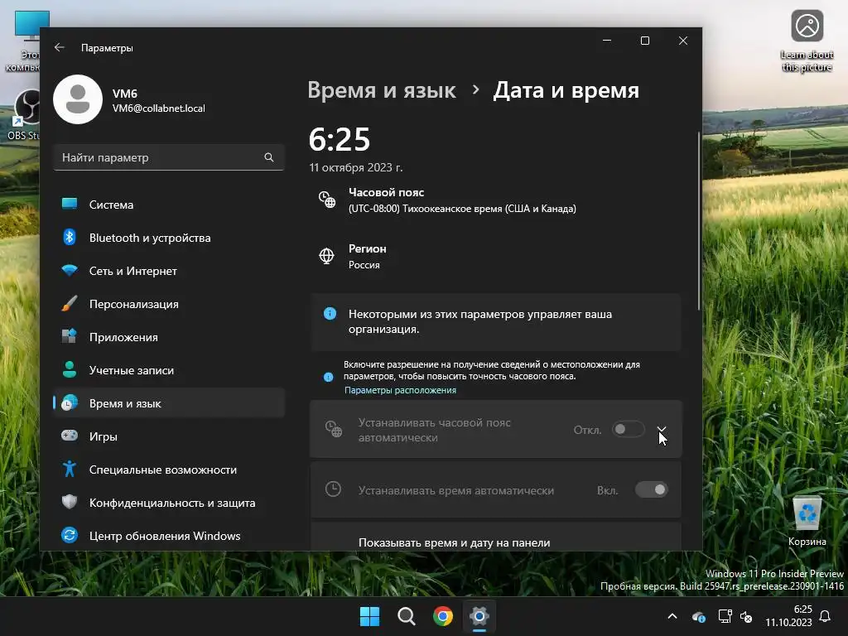Launch Google Chrome from taskbar
The width and height of the screenshot is (848, 636).
[x=443, y=616]
